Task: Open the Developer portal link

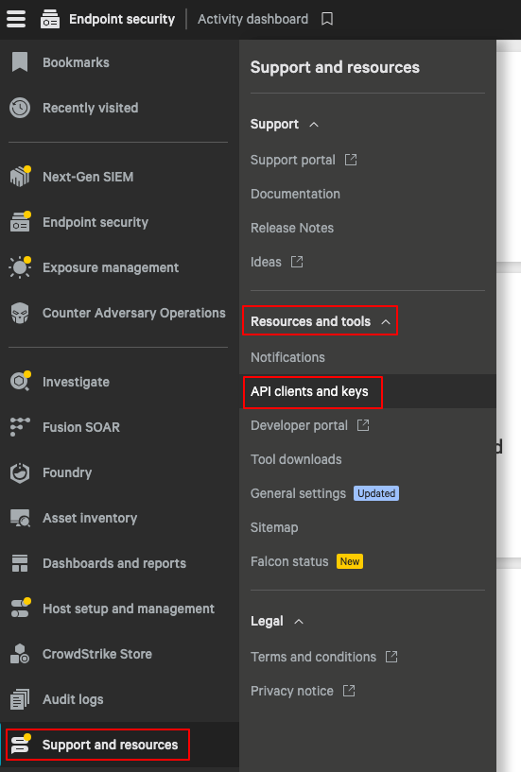Action: coord(299,425)
